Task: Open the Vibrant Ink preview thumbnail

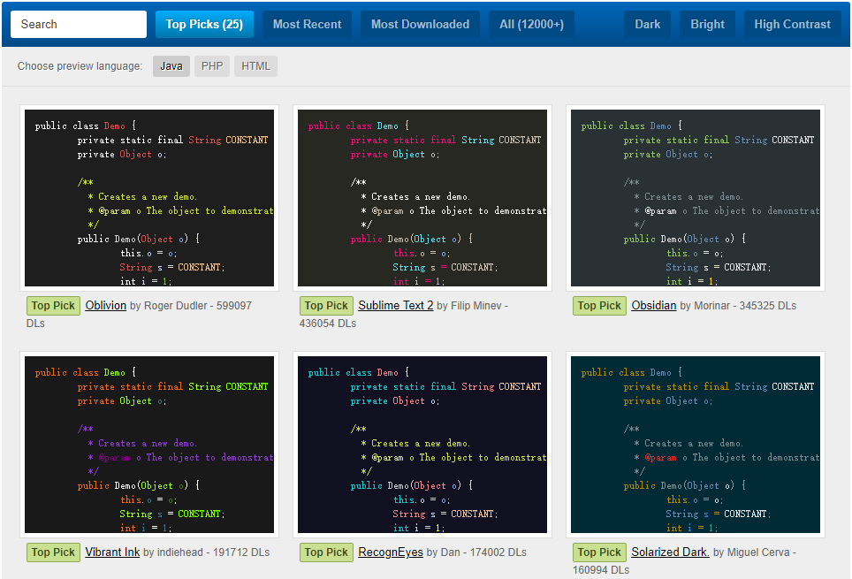Action: tap(149, 445)
